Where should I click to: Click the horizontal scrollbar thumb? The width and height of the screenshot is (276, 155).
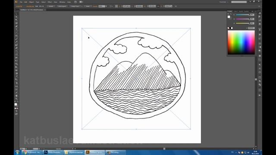(x=164, y=149)
